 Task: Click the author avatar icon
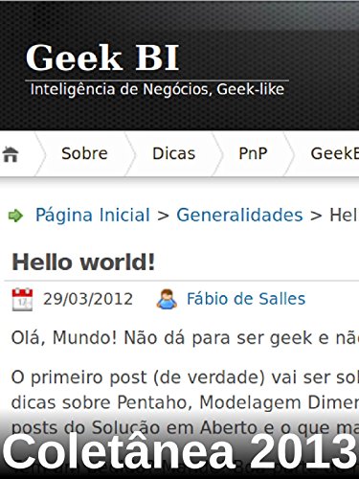(167, 299)
